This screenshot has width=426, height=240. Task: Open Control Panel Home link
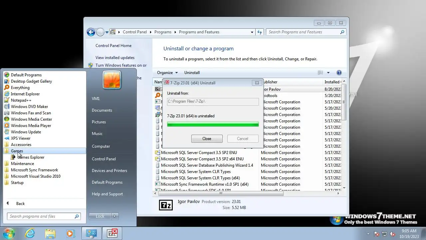[113, 46]
